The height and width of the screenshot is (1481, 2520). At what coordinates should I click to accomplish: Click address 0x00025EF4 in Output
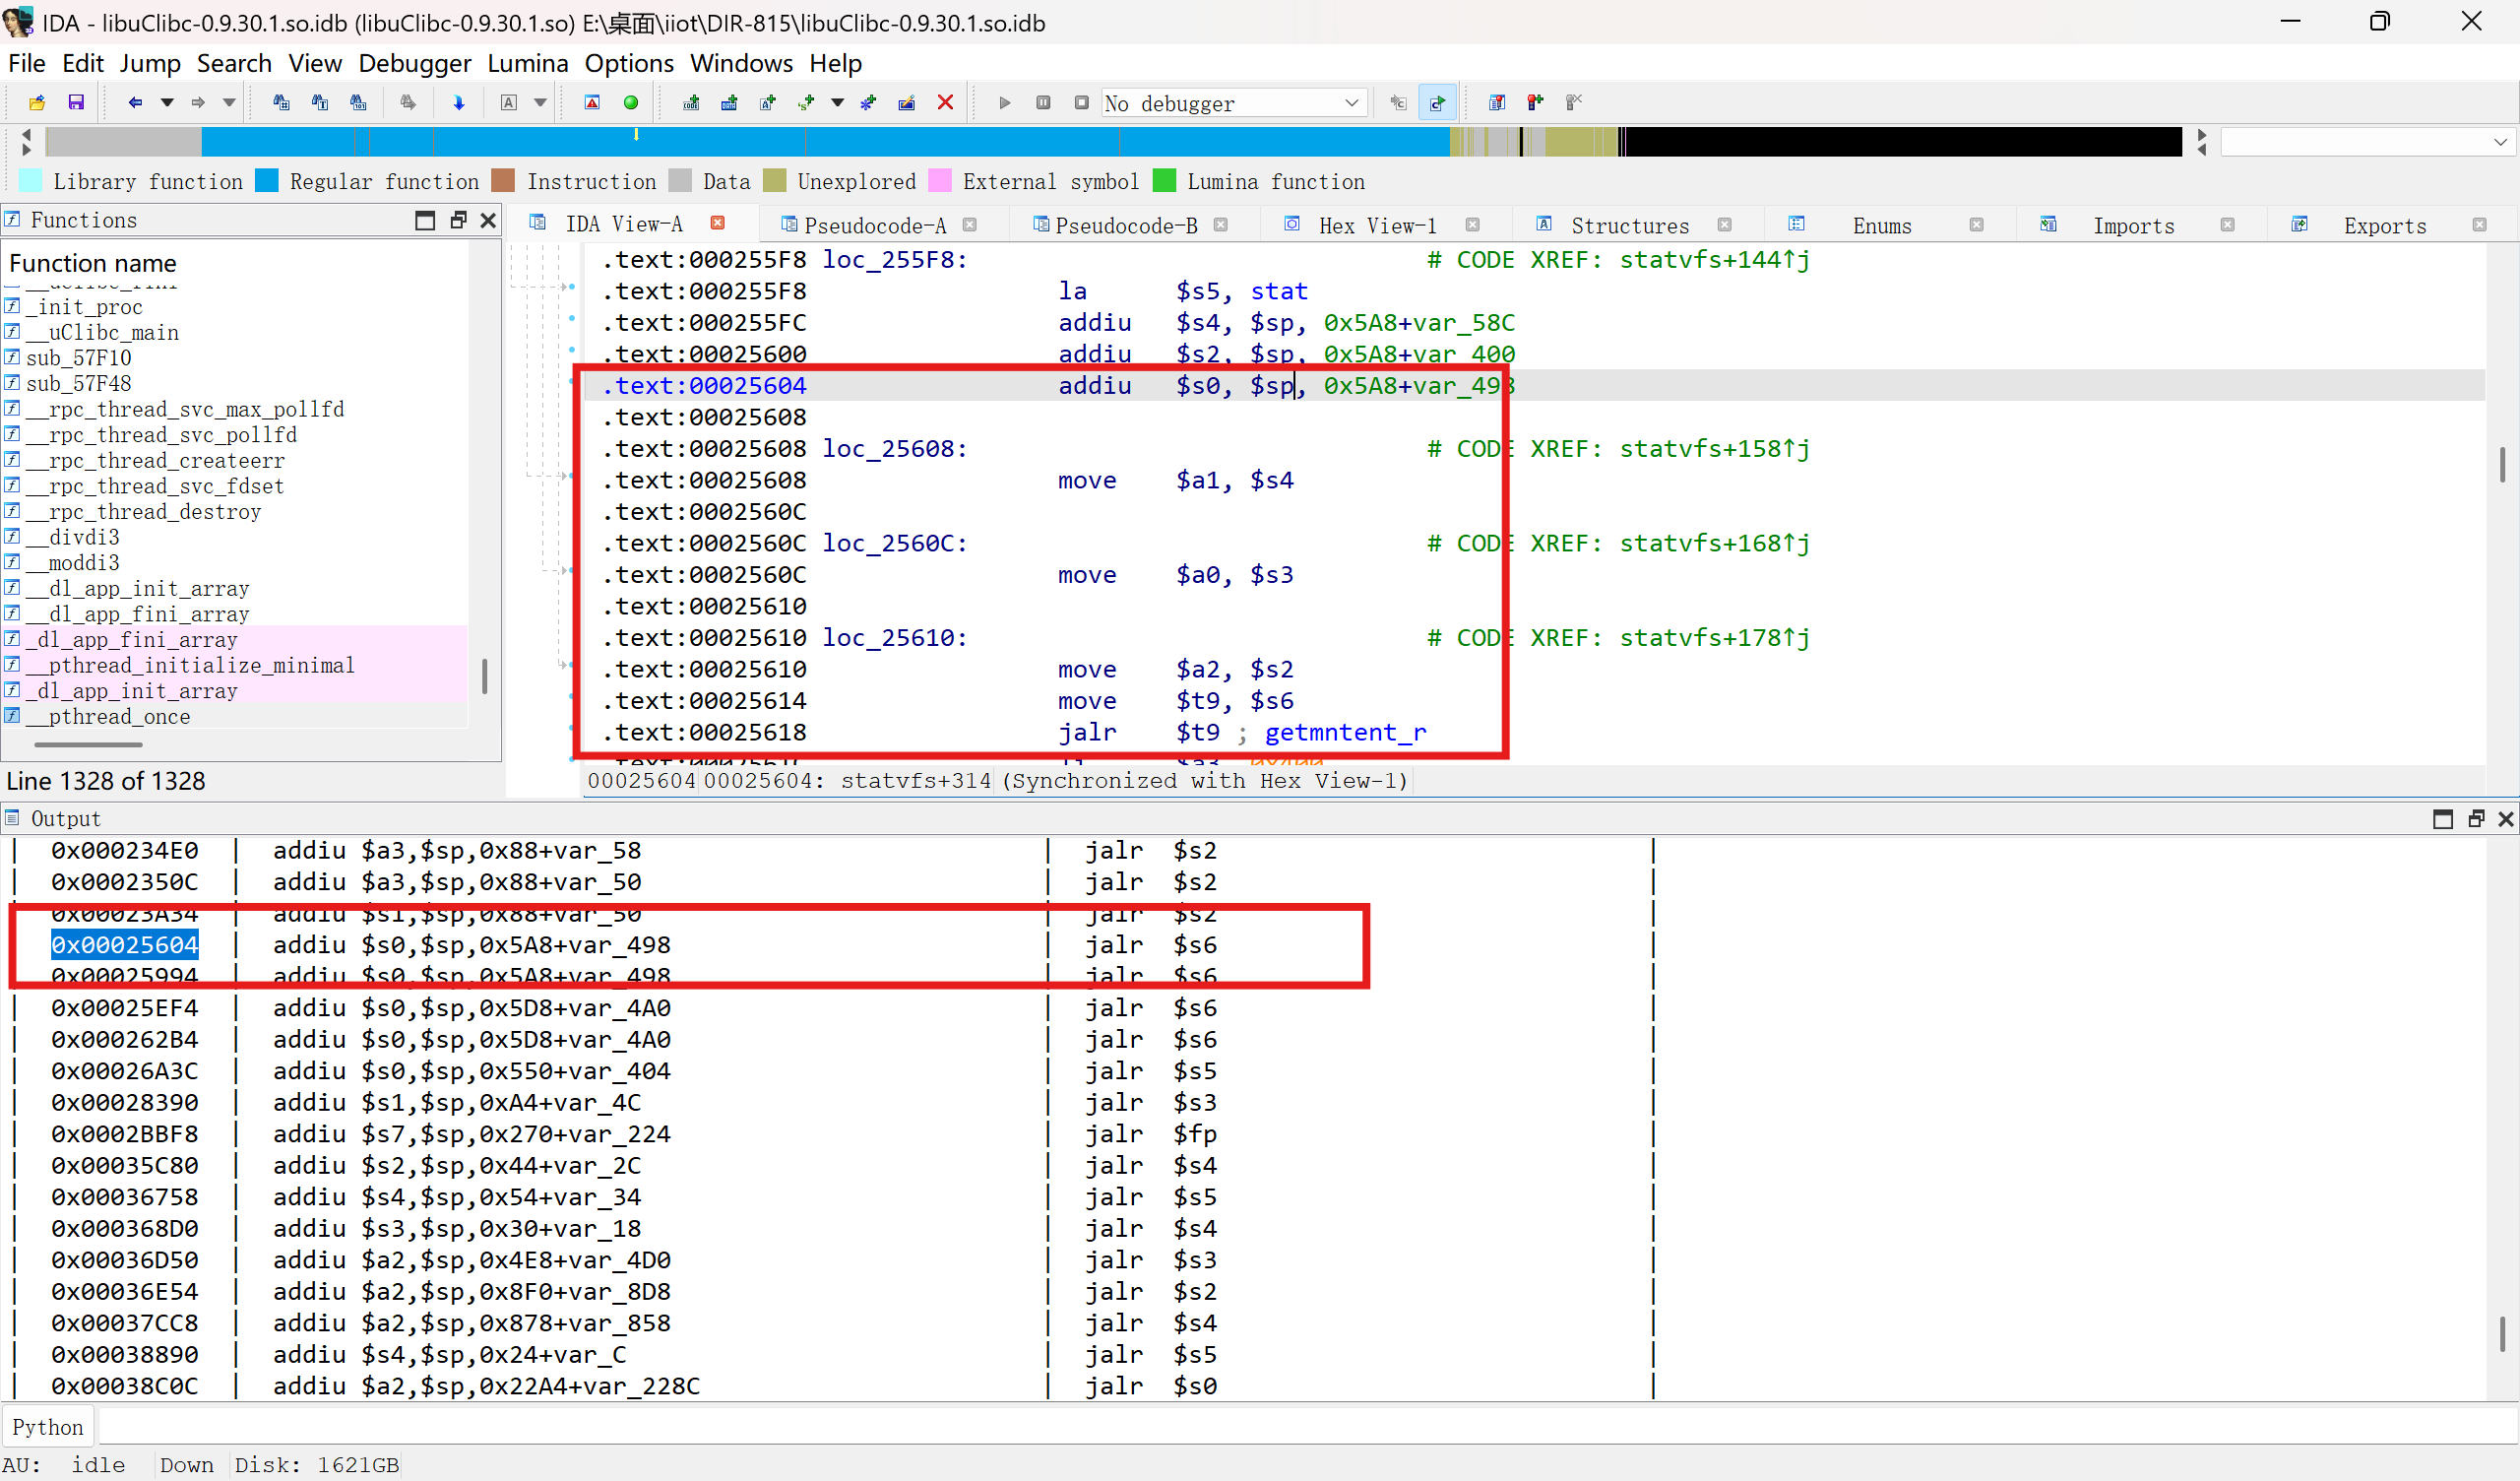point(125,1007)
